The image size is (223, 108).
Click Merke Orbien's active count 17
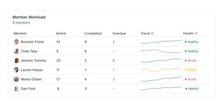(58, 79)
